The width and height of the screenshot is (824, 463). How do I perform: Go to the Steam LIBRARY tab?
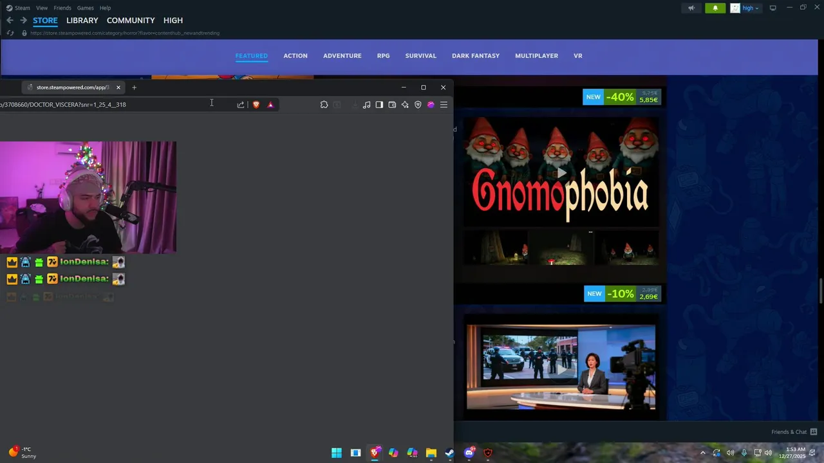coord(82,21)
